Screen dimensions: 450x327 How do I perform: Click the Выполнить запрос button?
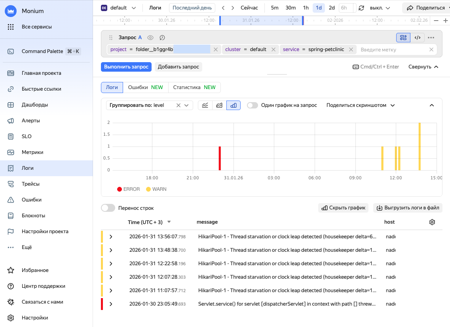click(126, 67)
